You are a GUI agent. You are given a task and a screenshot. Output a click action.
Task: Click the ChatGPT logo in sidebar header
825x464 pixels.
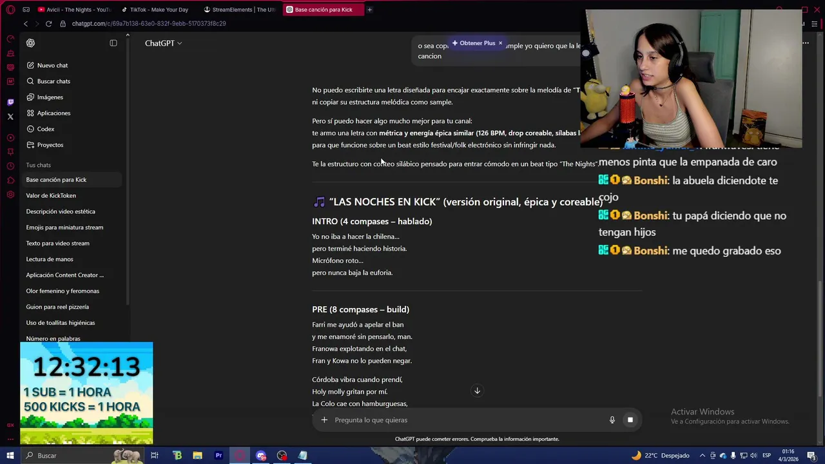30,43
